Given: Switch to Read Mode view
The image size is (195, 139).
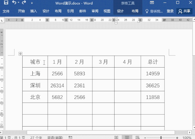Looking at the screenshot, I should tap(116, 137).
